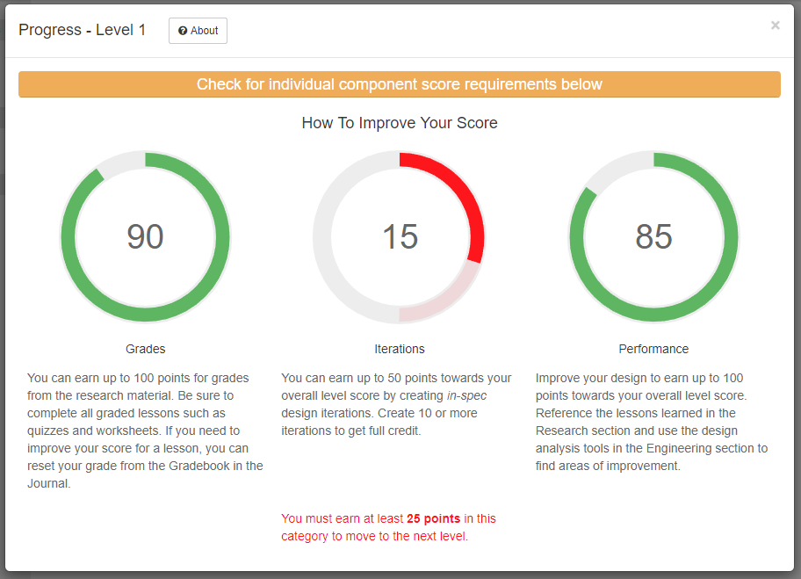Click the red '25 points' requirement text
The width and height of the screenshot is (801, 579).
[x=433, y=518]
